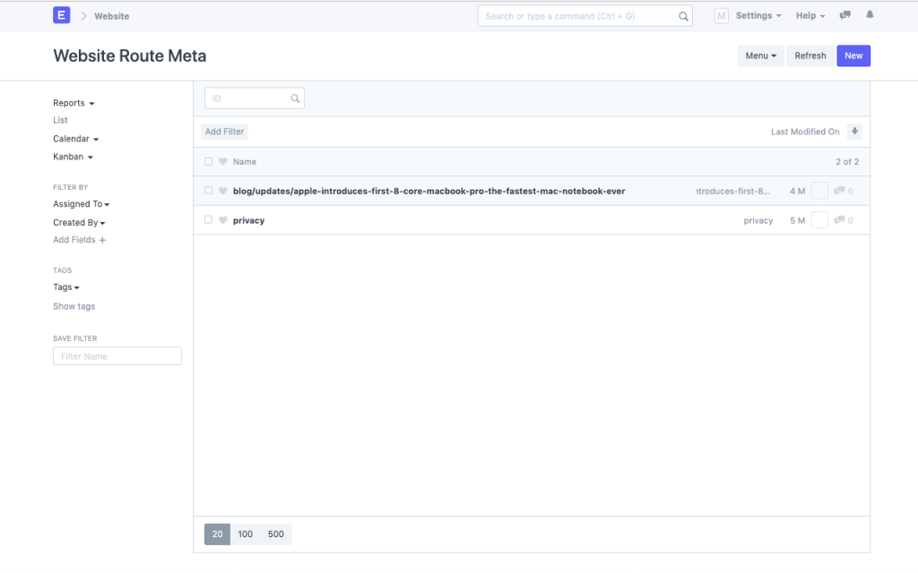
Task: Toggle sort order arrow next to Last Modified On
Action: 854,132
